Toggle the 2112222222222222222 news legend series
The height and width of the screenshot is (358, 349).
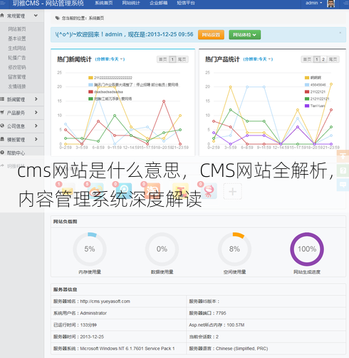pyautogui.click(x=110, y=78)
